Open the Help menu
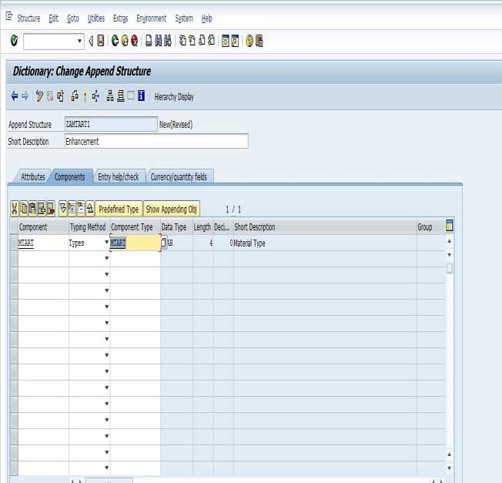The width and height of the screenshot is (502, 483). [x=207, y=18]
